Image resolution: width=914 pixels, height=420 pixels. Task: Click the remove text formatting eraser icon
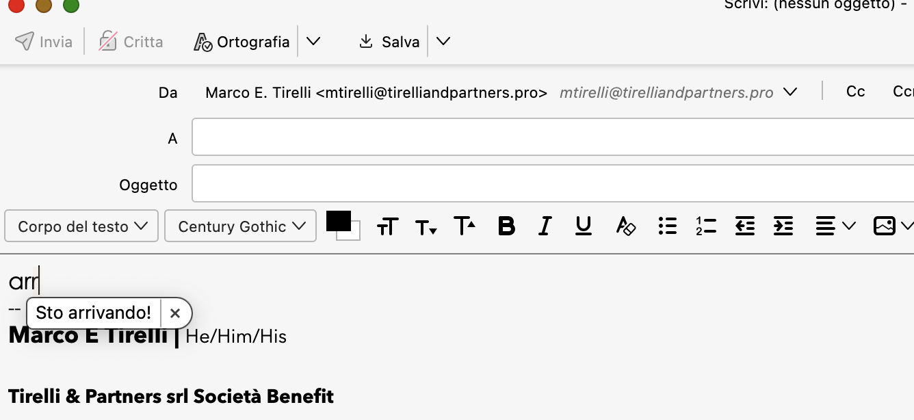625,226
